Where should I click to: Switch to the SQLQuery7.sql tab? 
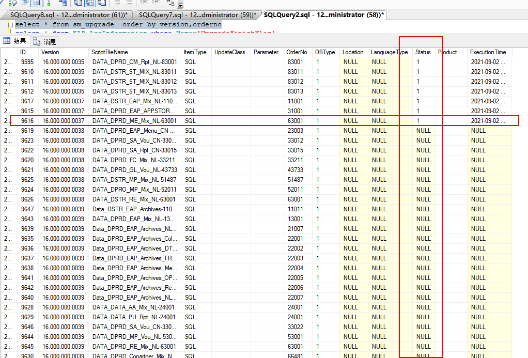(x=197, y=15)
